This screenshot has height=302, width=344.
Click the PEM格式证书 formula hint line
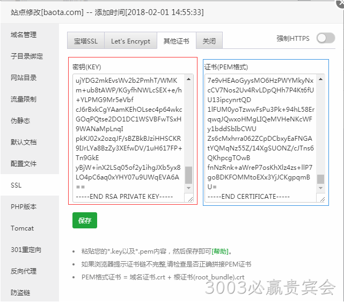pos(163,277)
